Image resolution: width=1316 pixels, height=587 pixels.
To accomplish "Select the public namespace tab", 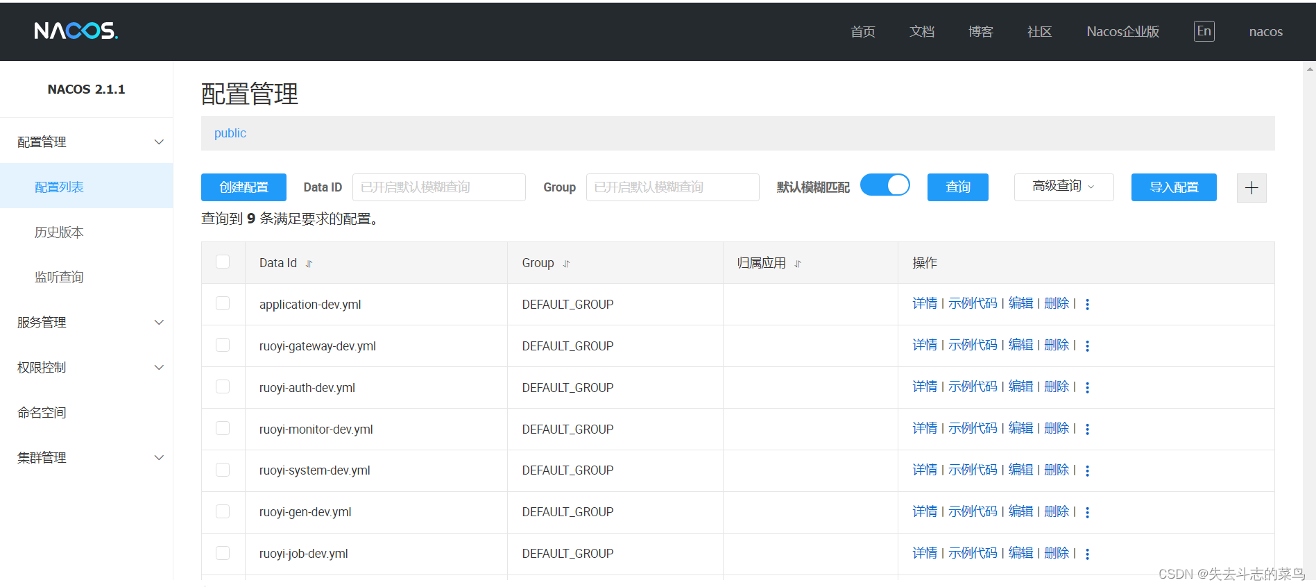I will (x=230, y=133).
